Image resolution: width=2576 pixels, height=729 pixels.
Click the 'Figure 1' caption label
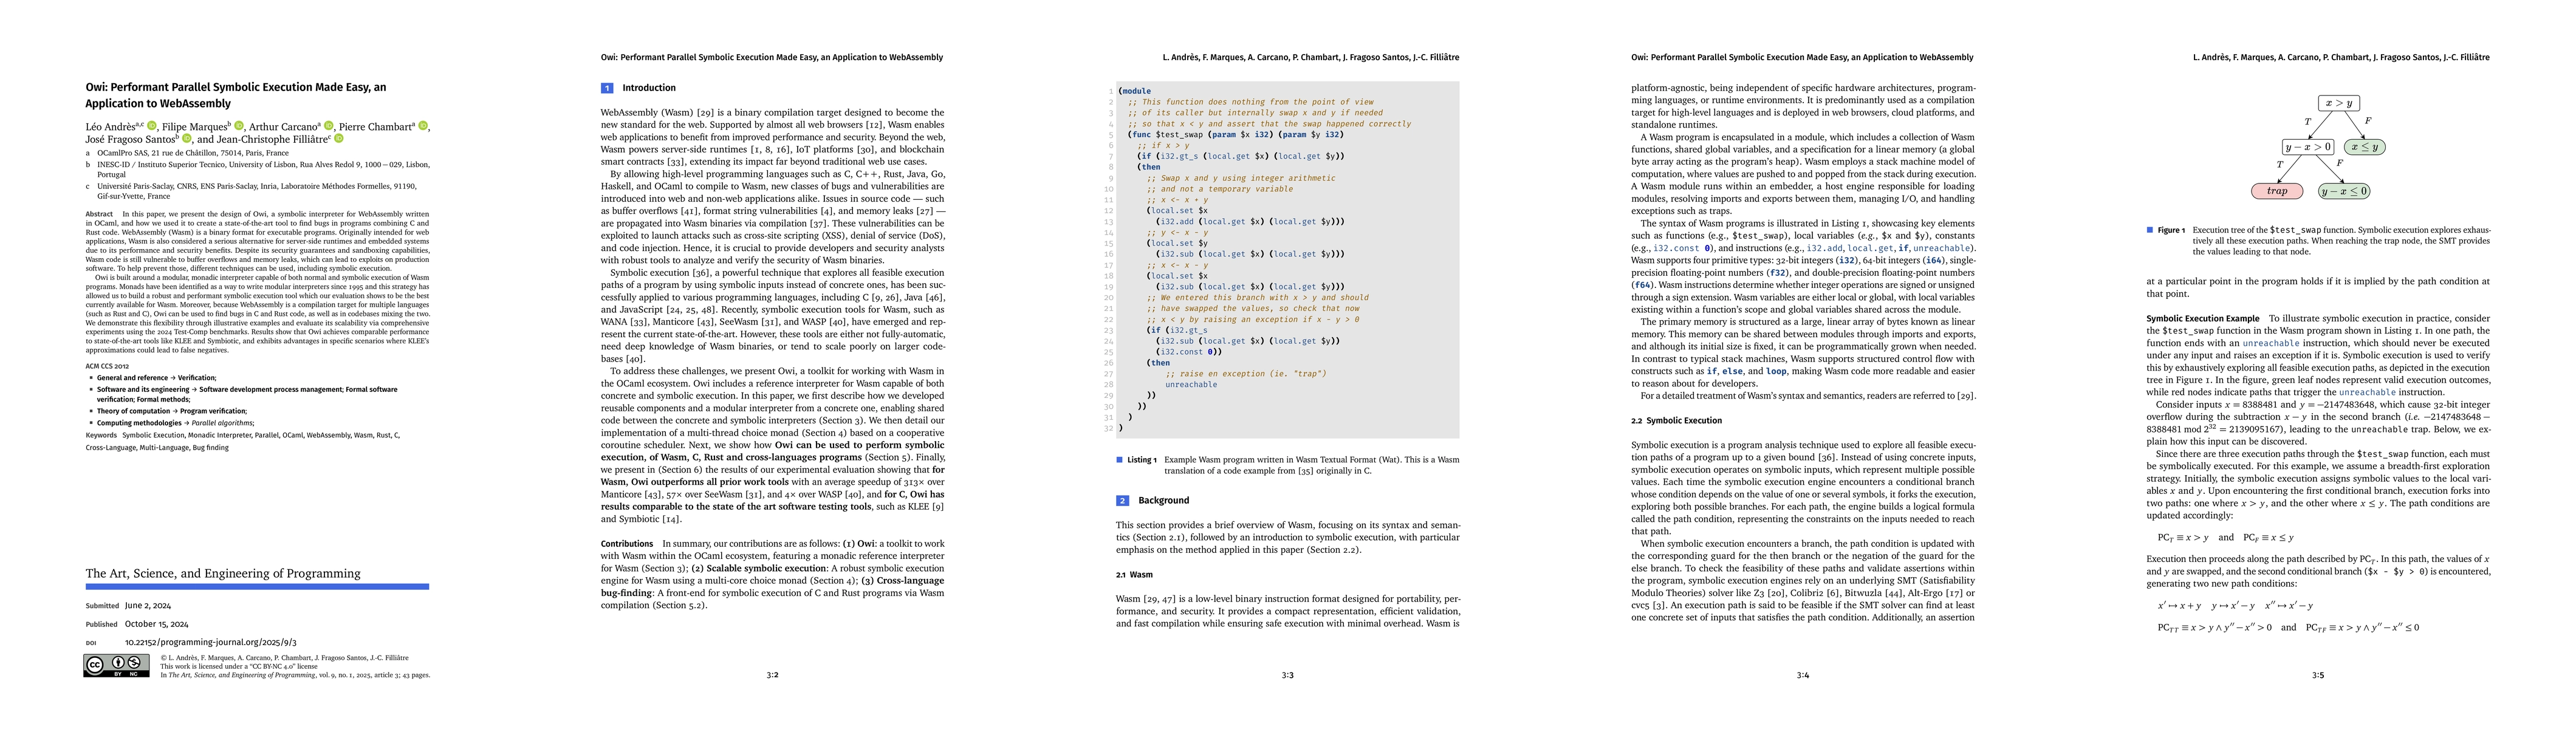[x=2171, y=230]
